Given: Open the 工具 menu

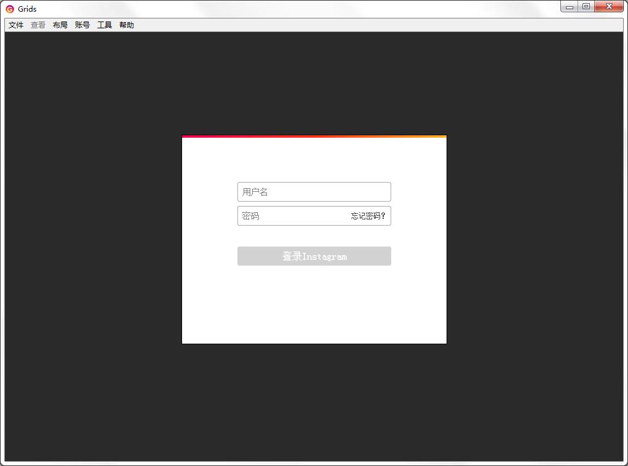Looking at the screenshot, I should tap(105, 25).
